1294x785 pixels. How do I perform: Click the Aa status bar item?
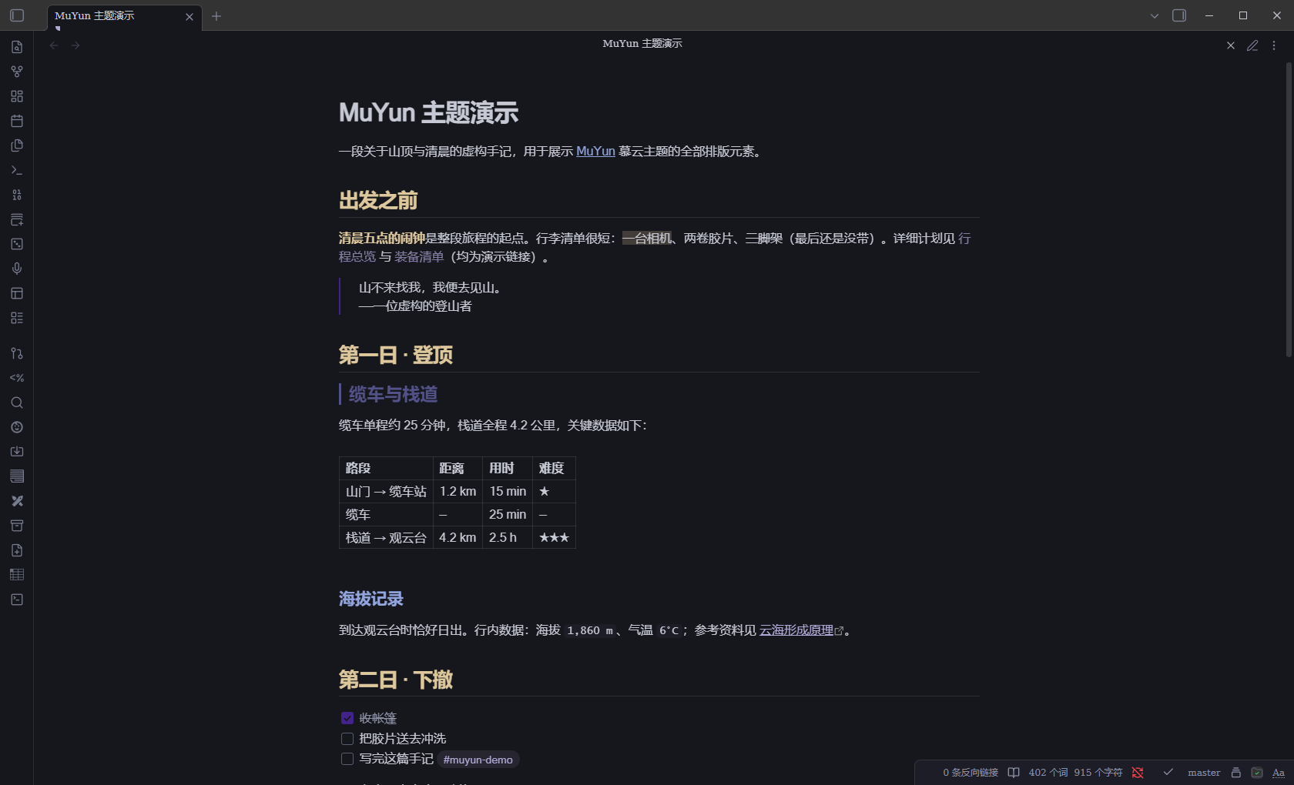coord(1279,773)
